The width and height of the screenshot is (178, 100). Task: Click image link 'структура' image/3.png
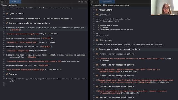pos(27,51)
